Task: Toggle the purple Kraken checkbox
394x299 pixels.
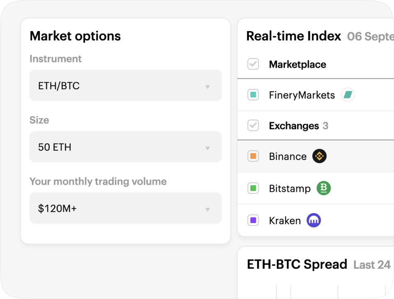Action: 253,221
